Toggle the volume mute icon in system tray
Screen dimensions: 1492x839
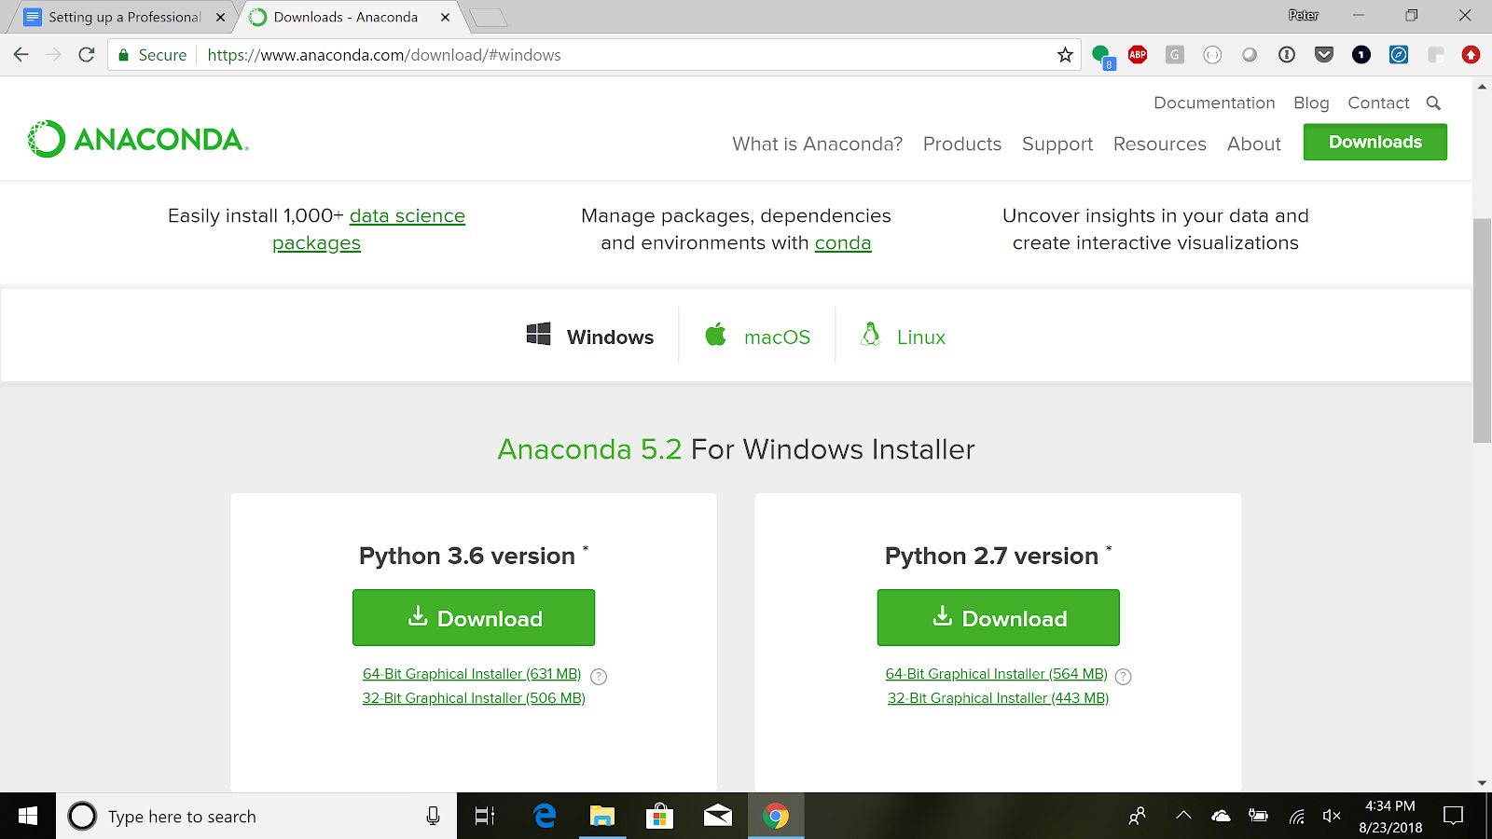pyautogui.click(x=1332, y=816)
